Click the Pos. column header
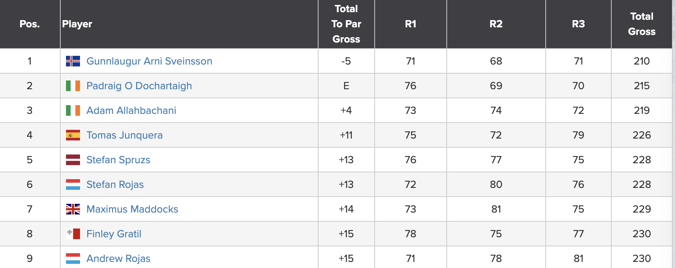675x268 pixels. pos(30,24)
